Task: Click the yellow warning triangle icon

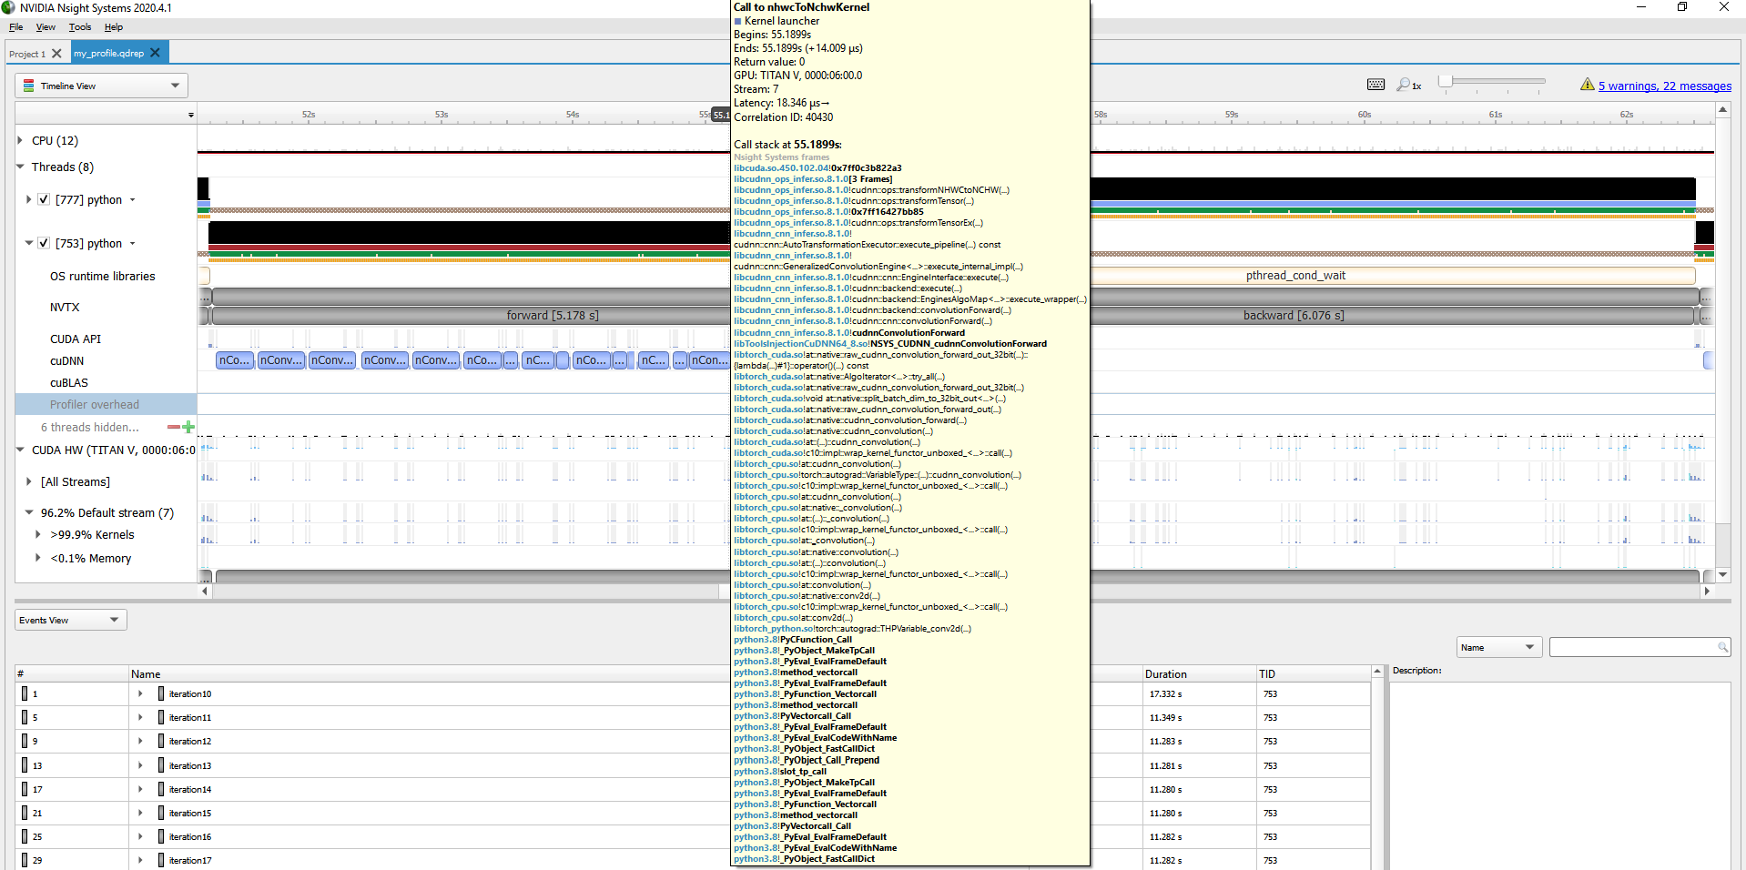Action: pyautogui.click(x=1587, y=85)
